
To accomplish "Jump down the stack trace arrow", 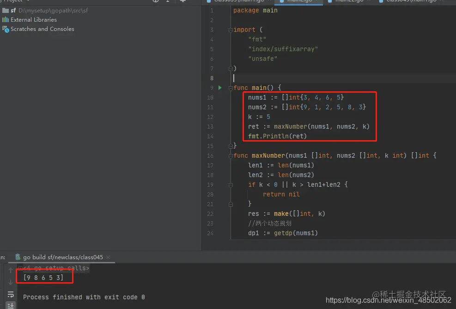I will 11,282.
